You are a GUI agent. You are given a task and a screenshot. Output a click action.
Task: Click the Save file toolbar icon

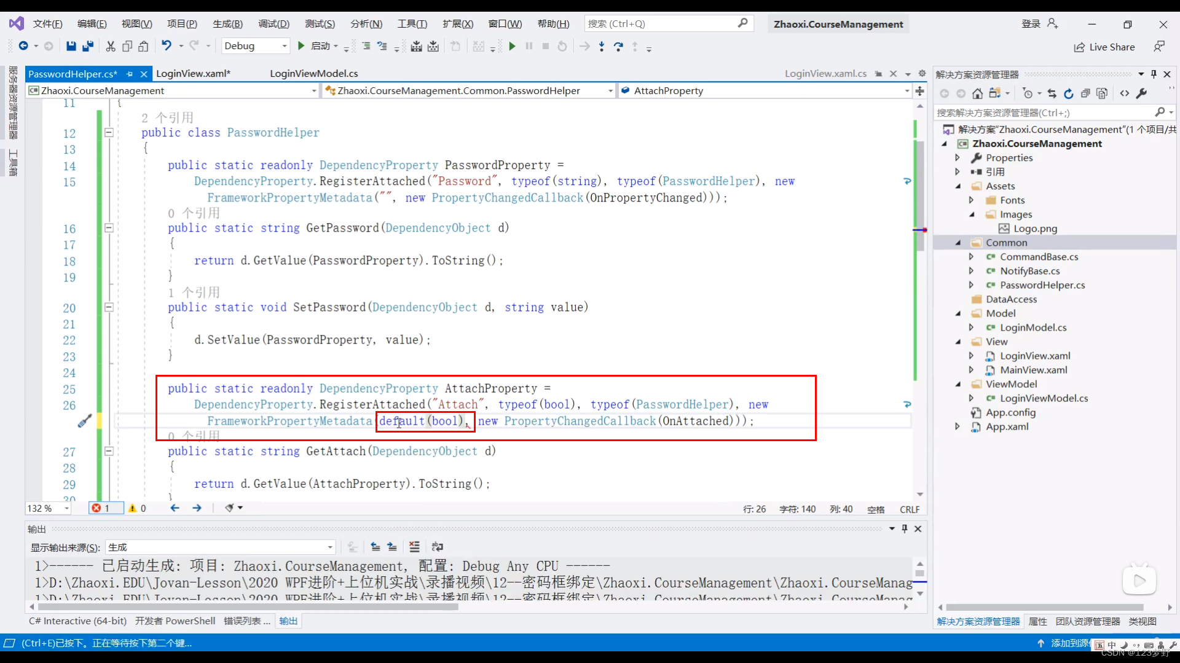(x=71, y=46)
